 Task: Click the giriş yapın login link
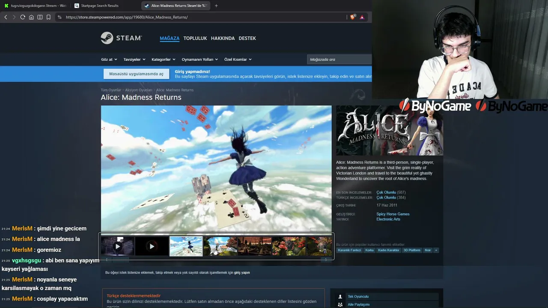242,272
